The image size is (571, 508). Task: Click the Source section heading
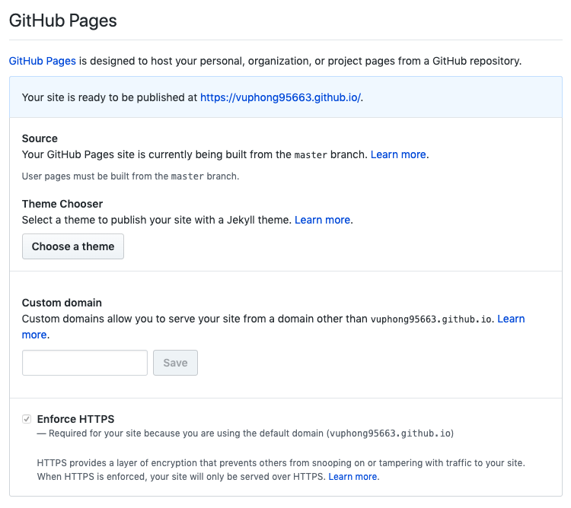40,138
